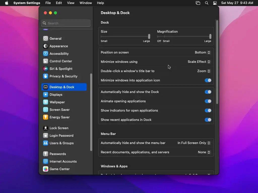Click the sidebar vertical scrollbar

coord(91,112)
